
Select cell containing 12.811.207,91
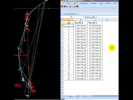coord(95,79)
